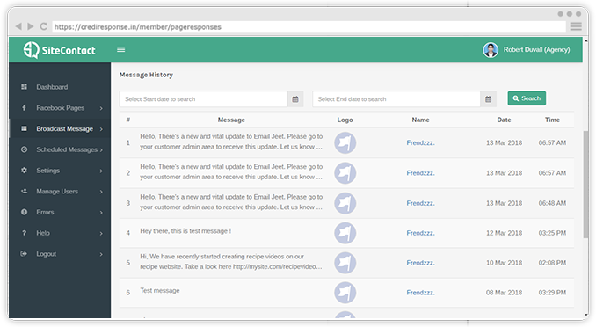Click the browser address bar URL

(x=309, y=26)
